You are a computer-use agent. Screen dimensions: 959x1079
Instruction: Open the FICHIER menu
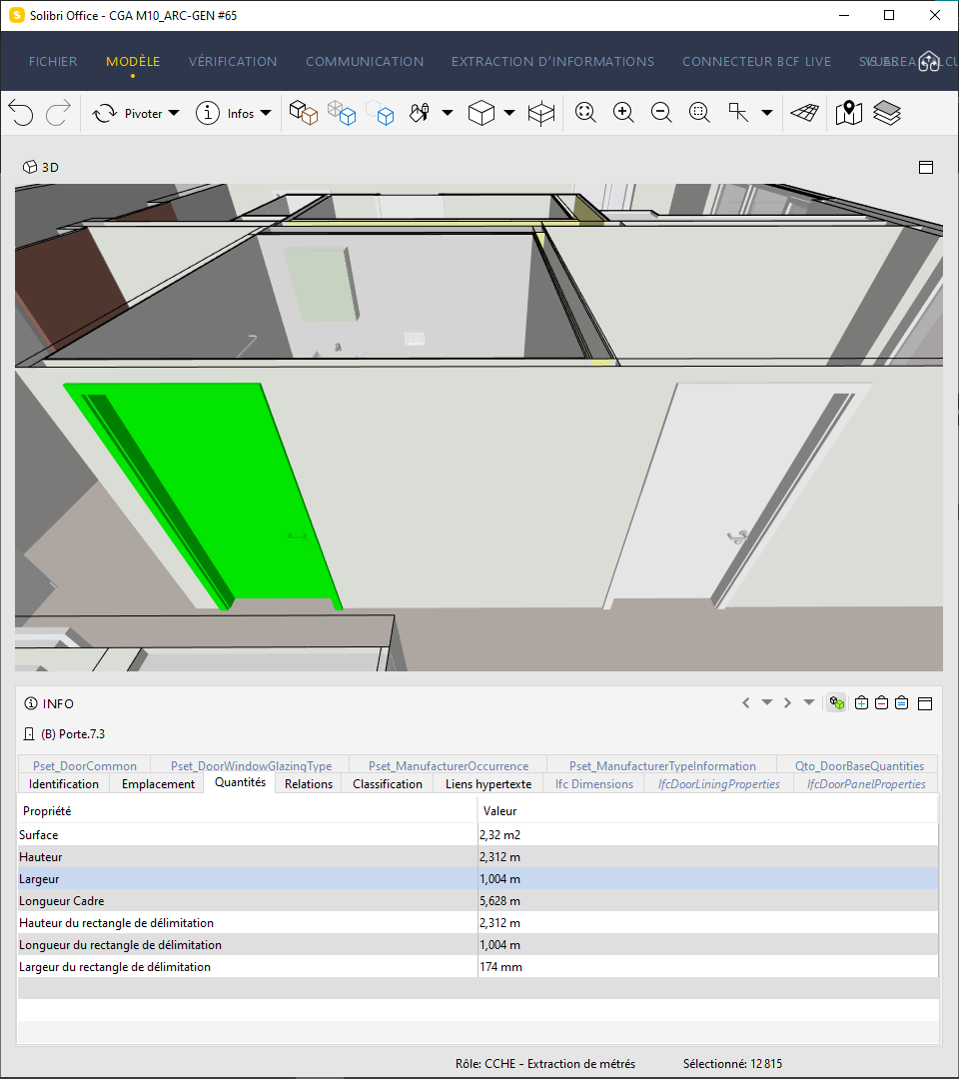pyautogui.click(x=53, y=61)
